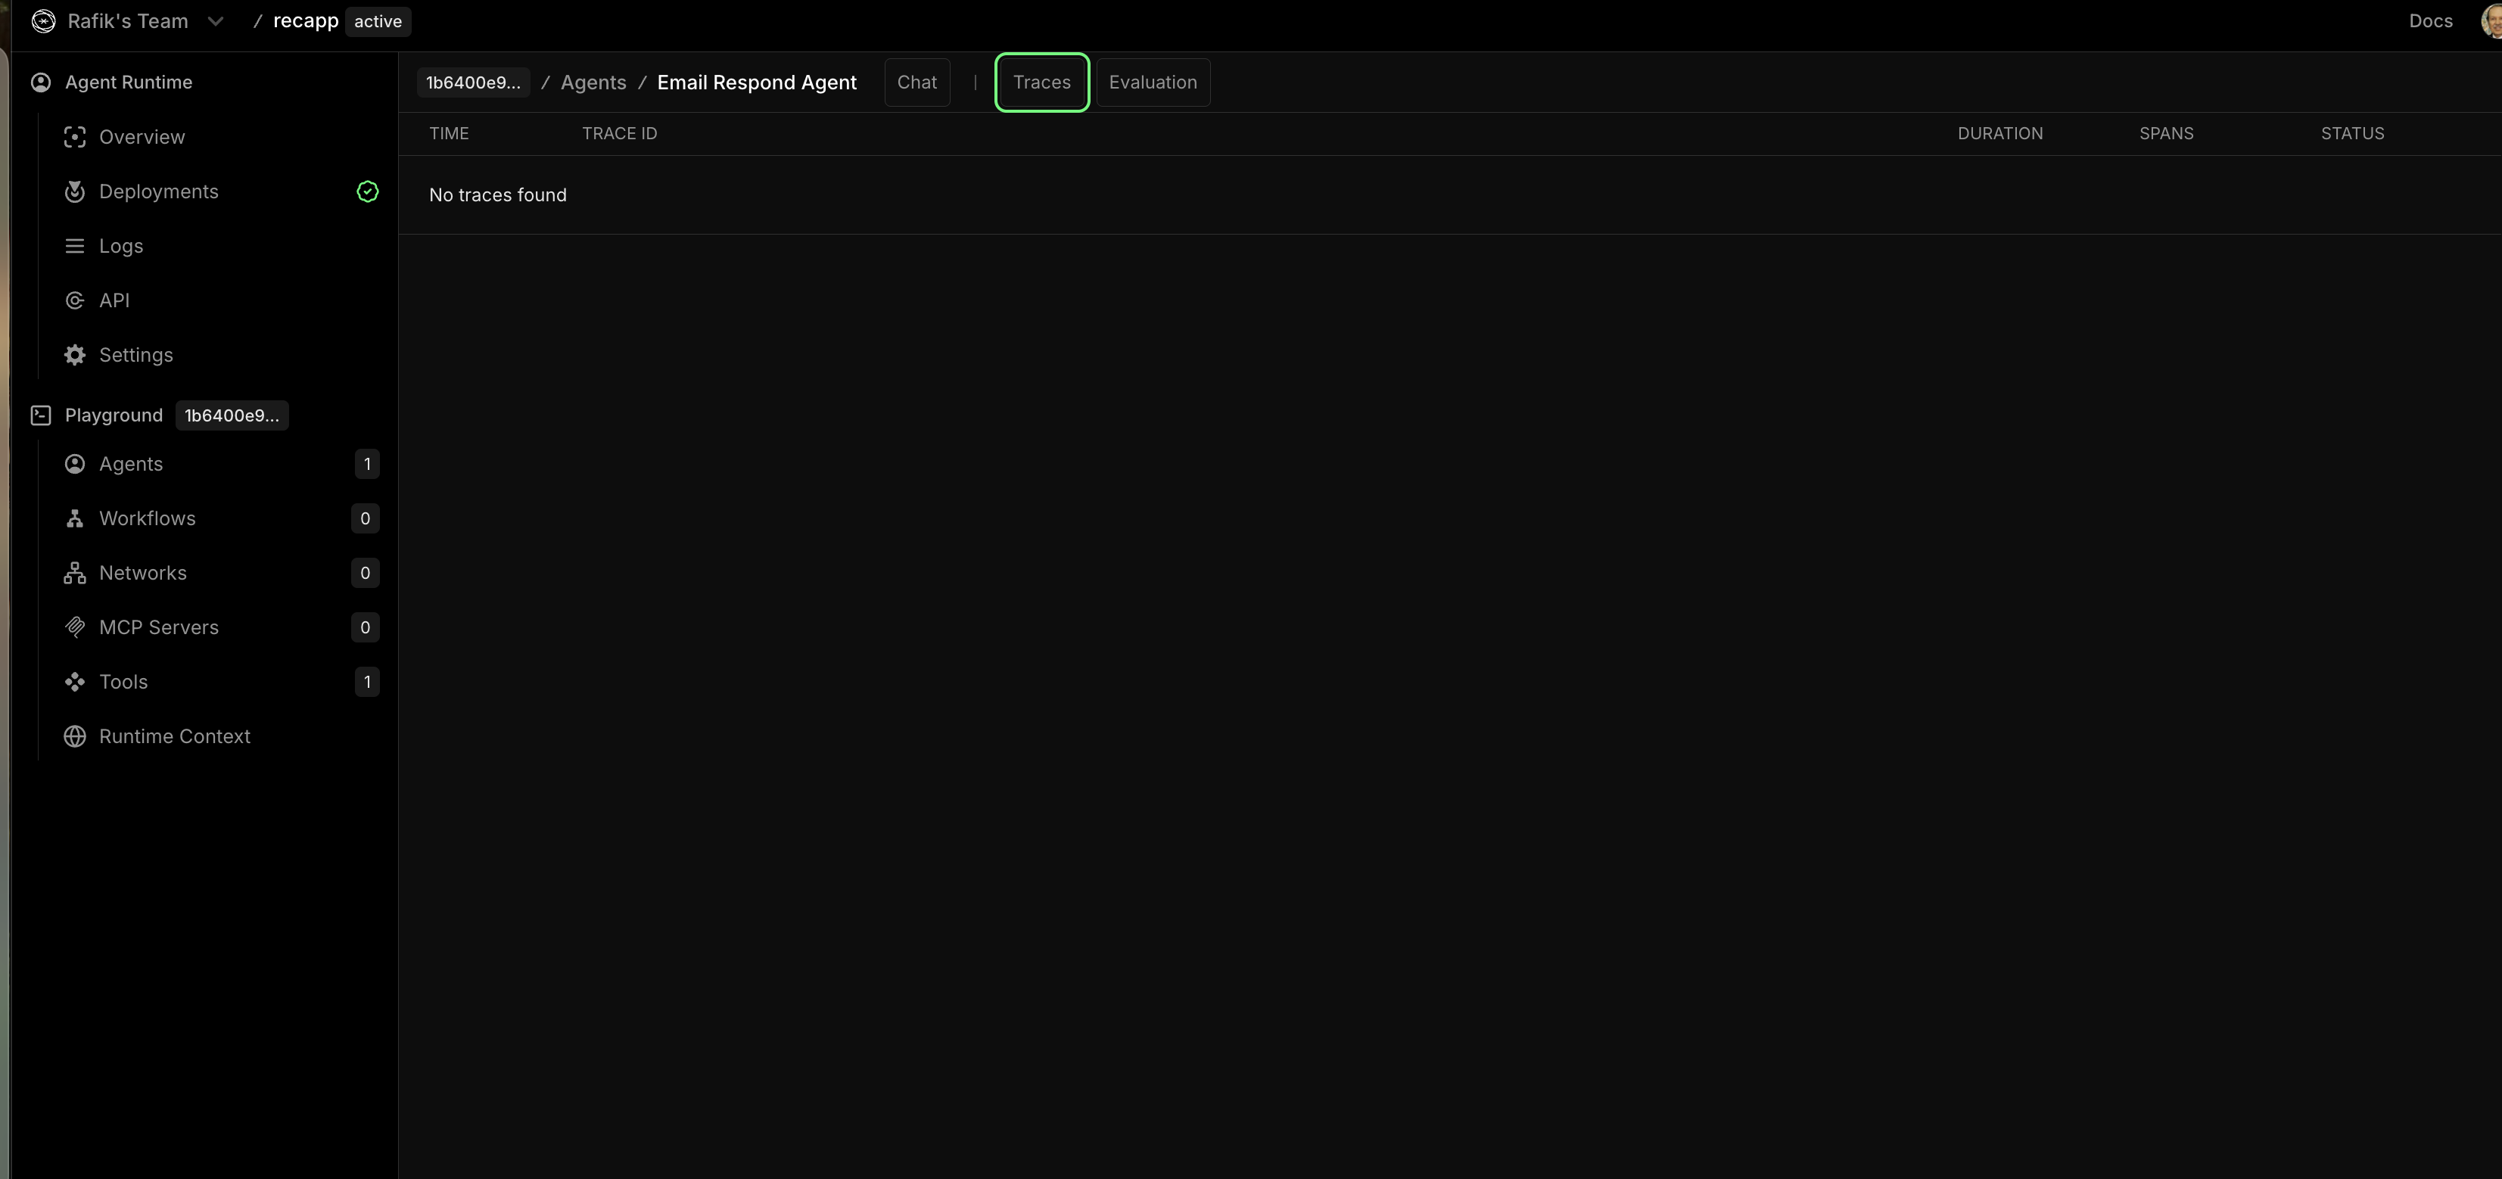Select the Traces tab
Screen dimensions: 2502x1179
[x=1041, y=82]
